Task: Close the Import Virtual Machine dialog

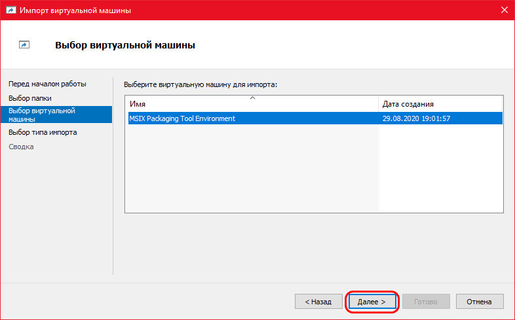Action: coord(505,10)
